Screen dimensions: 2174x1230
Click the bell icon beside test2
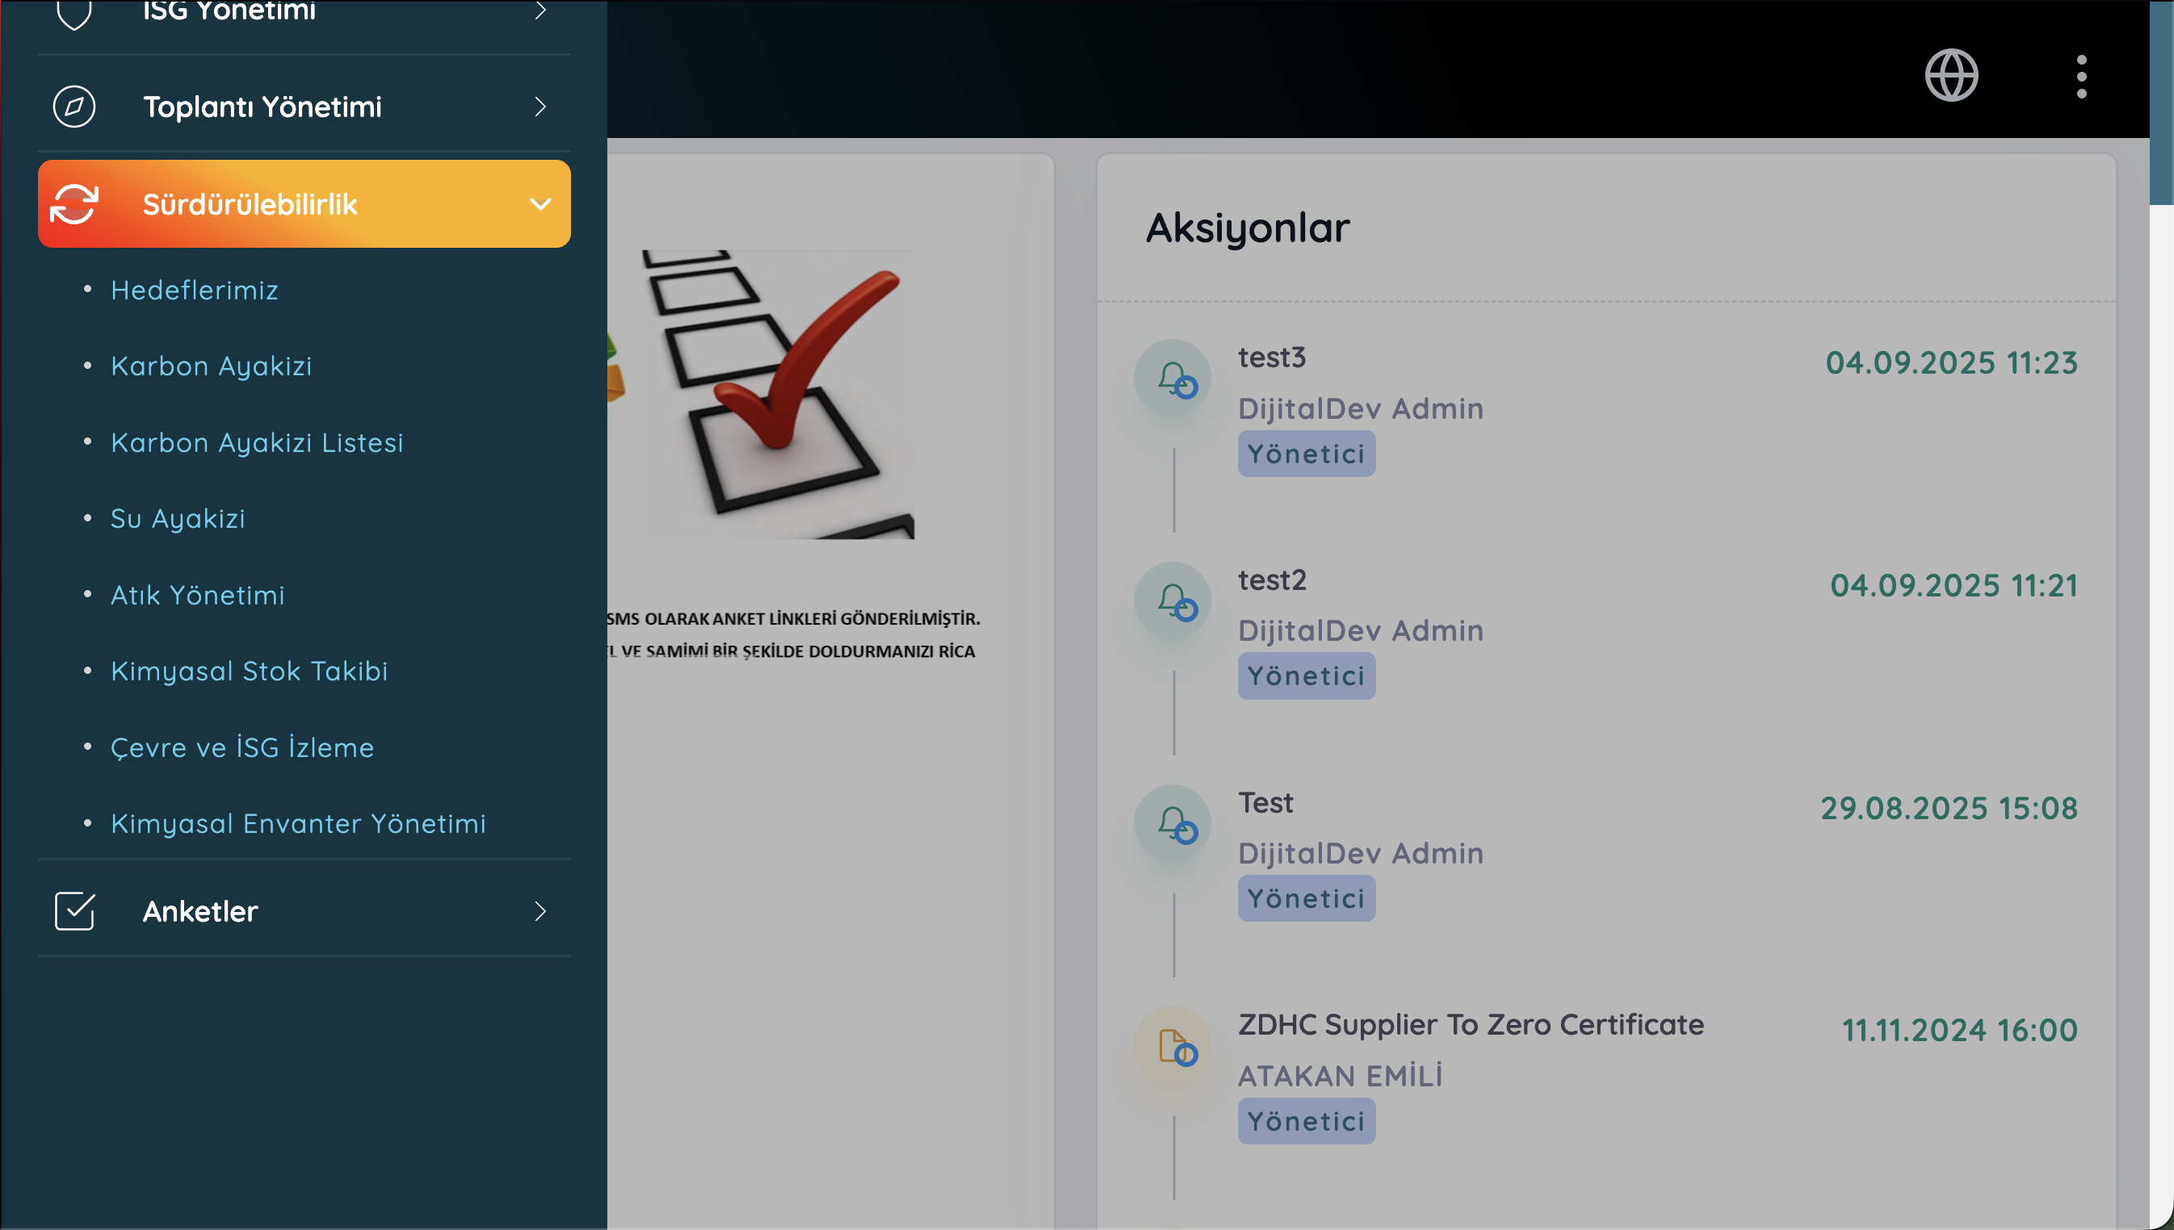(1173, 600)
